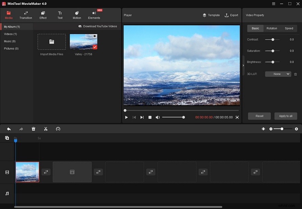Viewport: 302px width, 209px height.
Task: Mute the player volume icon
Action: [x=157, y=117]
